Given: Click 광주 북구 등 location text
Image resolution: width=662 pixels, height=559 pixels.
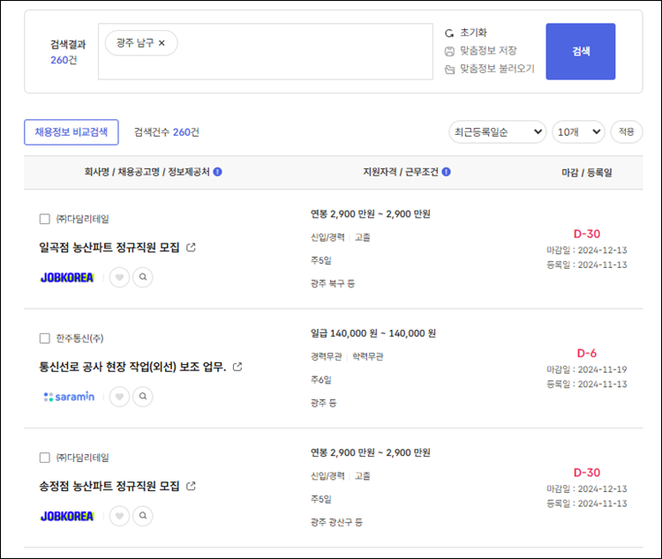Looking at the screenshot, I should 333,284.
